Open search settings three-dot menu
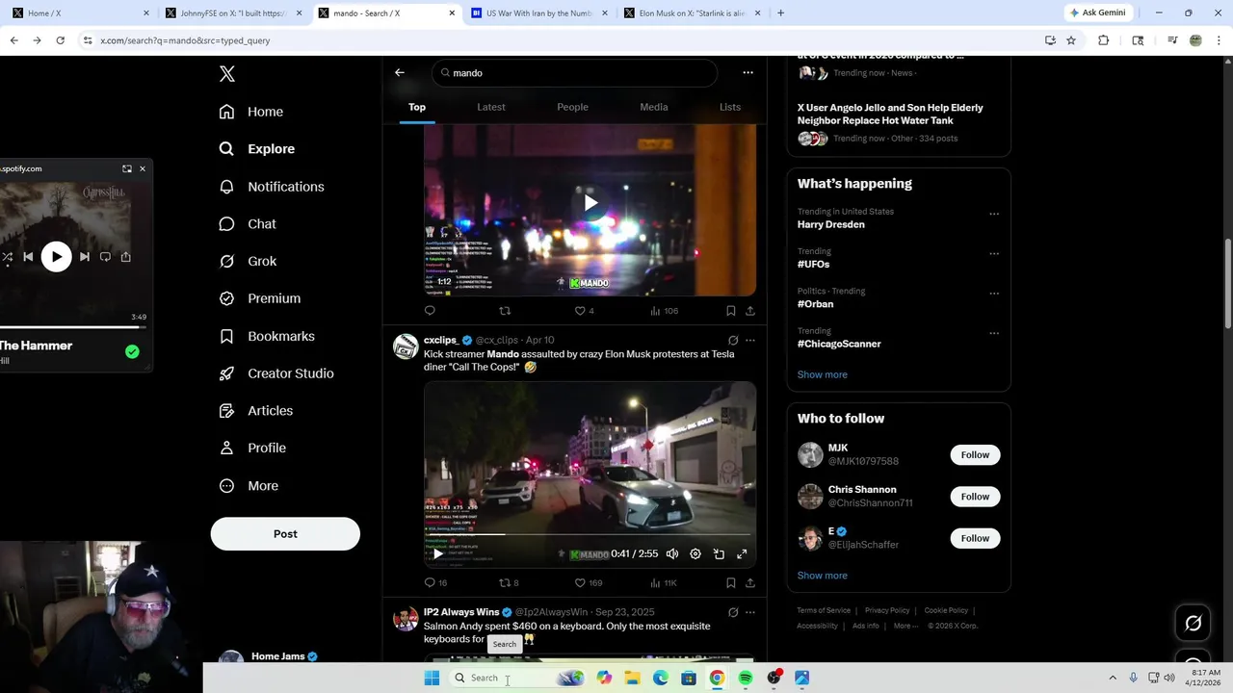 748,72
